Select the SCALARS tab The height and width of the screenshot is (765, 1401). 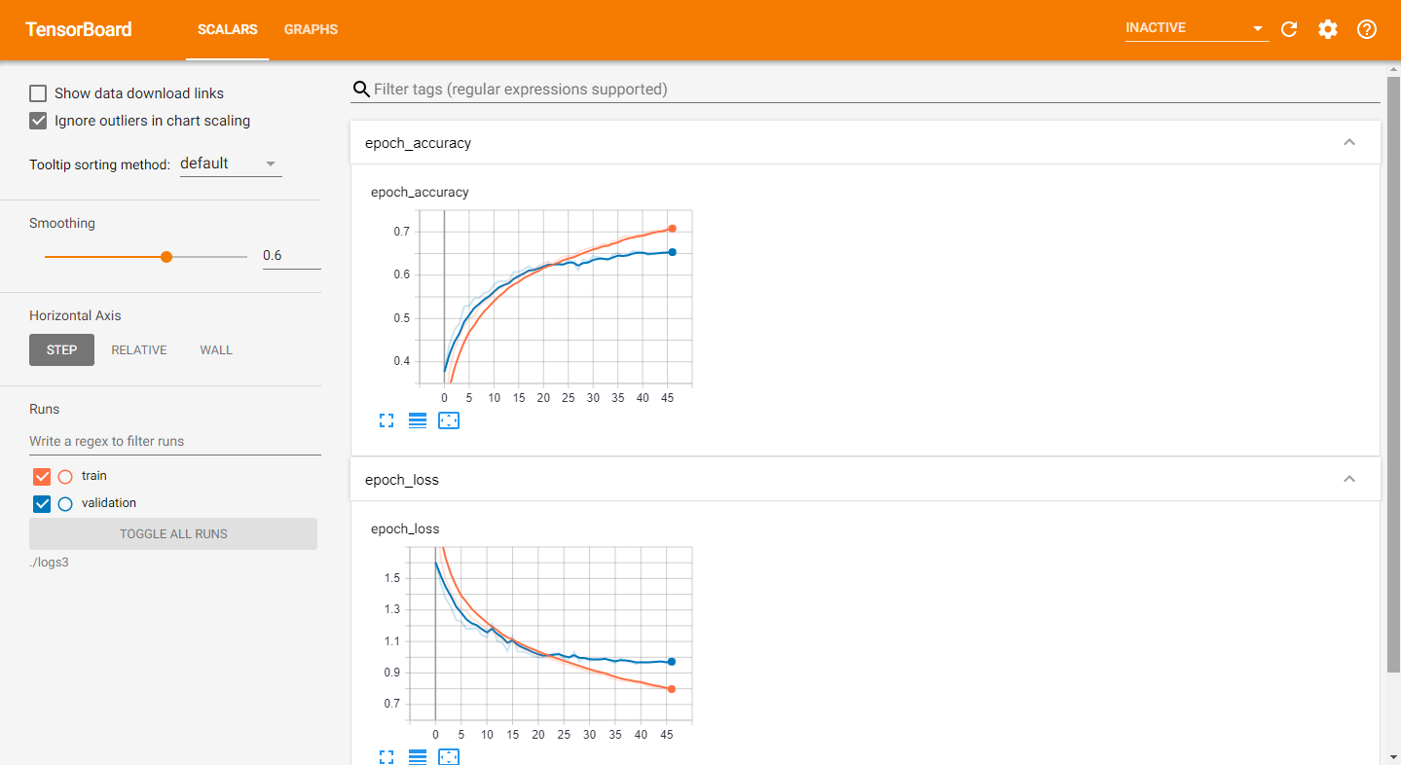click(x=227, y=29)
